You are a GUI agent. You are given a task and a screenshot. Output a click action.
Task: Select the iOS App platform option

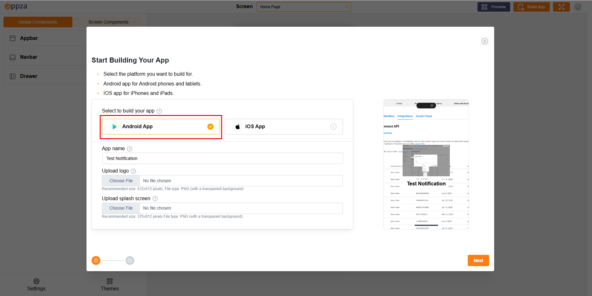(284, 127)
